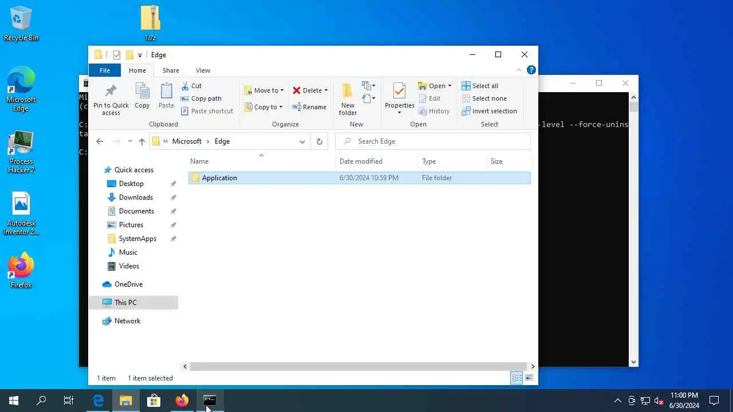Collapse the ribbon with the chevron
Viewport: 733px width, 412px height.
(519, 70)
